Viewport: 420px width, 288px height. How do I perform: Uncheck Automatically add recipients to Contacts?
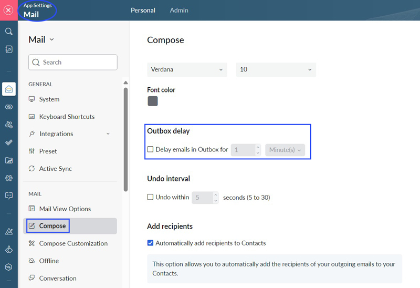coord(150,243)
